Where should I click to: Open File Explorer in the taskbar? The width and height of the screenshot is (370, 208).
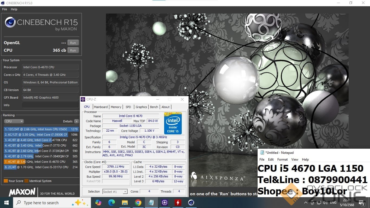coord(125,203)
